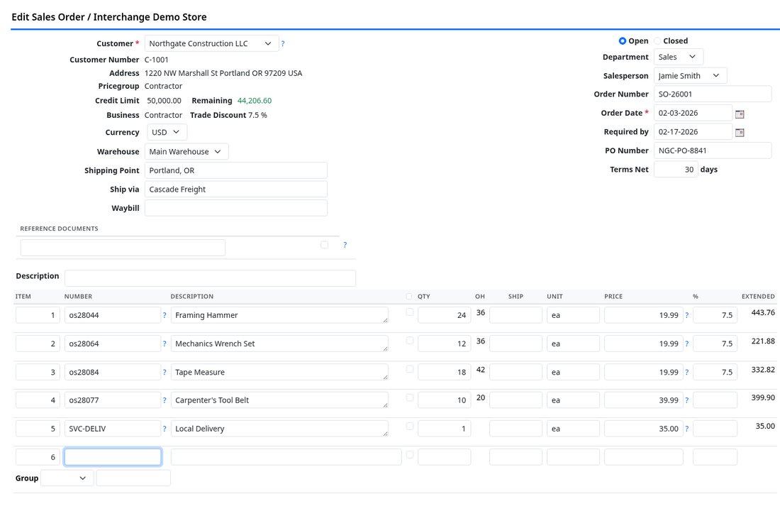Image resolution: width=780 pixels, height=511 pixels.
Task: Click the price field showing 39.99
Action: tap(644, 400)
